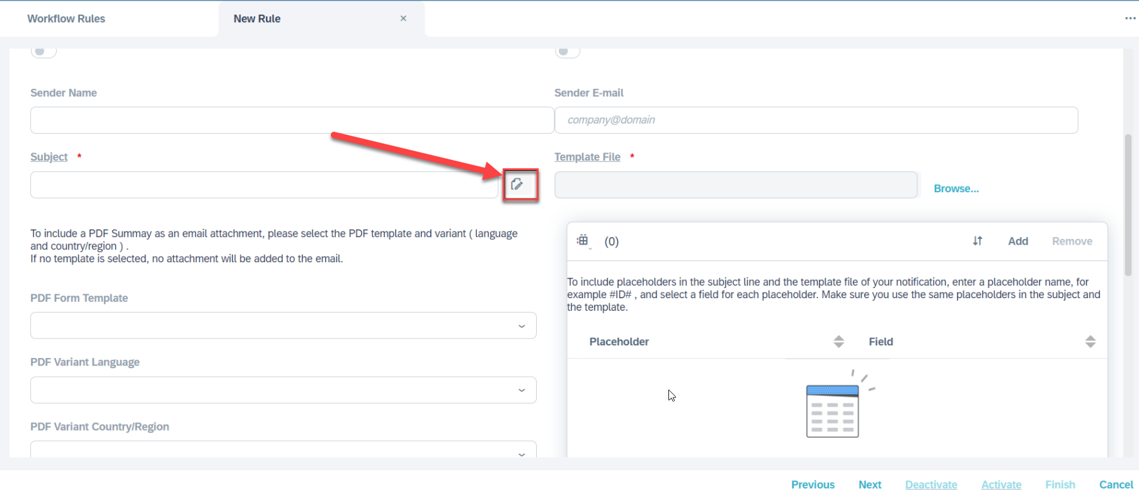Expand the PDF Form Template dropdown
Image resolution: width=1139 pixels, height=498 pixels.
point(283,326)
